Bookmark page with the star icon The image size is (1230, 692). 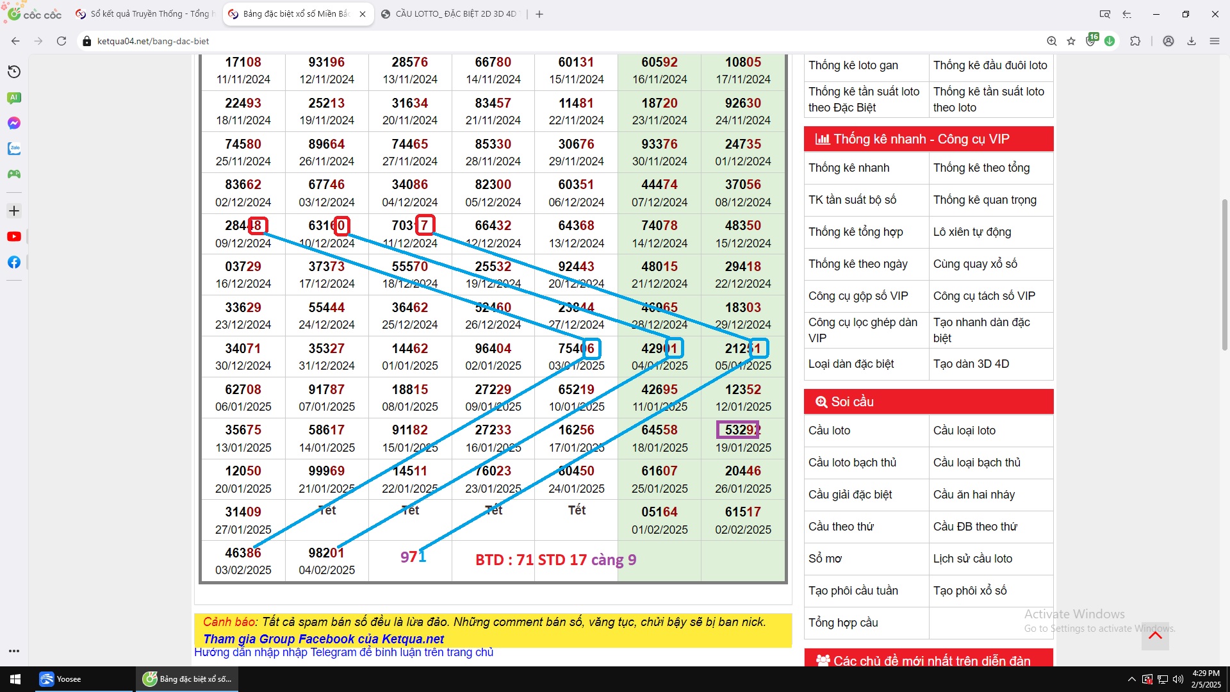tap(1071, 41)
